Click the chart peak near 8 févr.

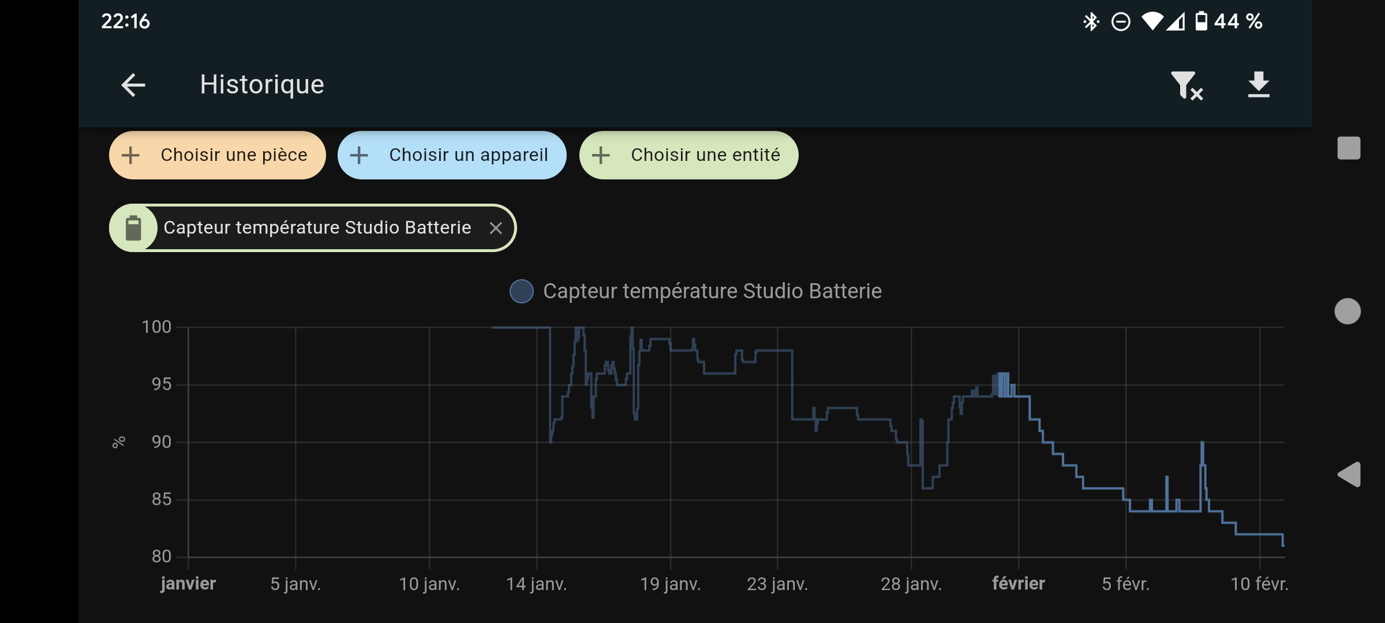point(1202,443)
